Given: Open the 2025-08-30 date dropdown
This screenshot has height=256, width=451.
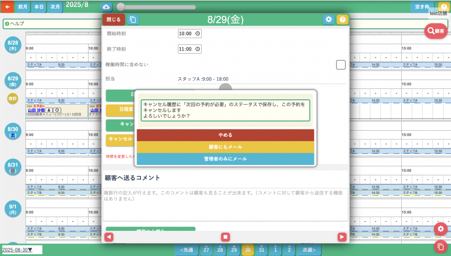Looking at the screenshot, I should click(x=22, y=250).
